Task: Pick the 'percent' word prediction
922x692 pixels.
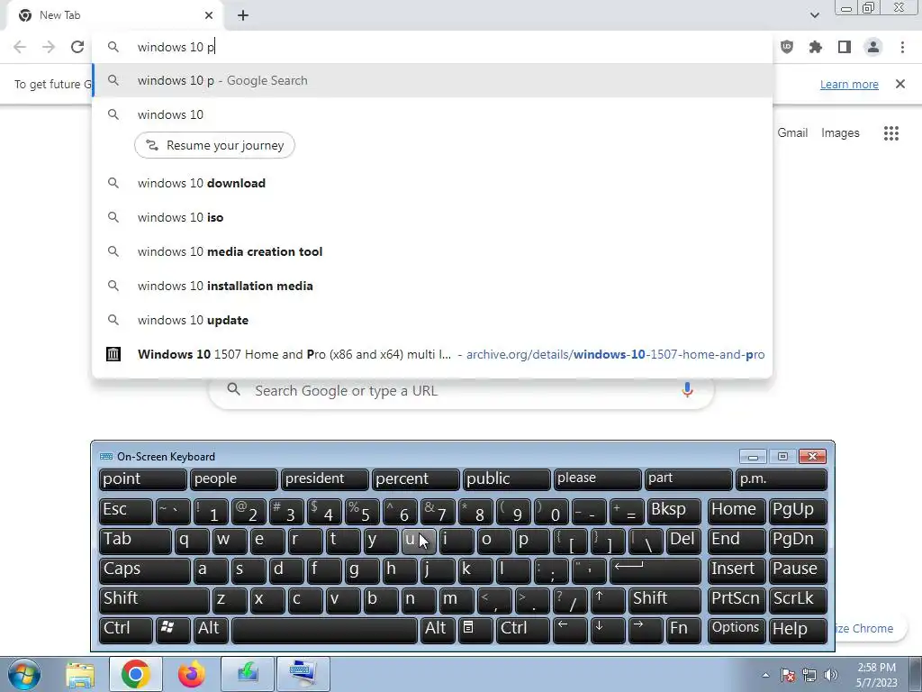Action: [416, 479]
